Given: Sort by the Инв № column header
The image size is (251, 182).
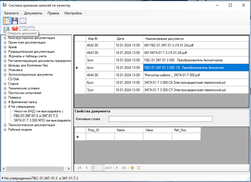Looking at the screenshot, I should coord(100,39).
